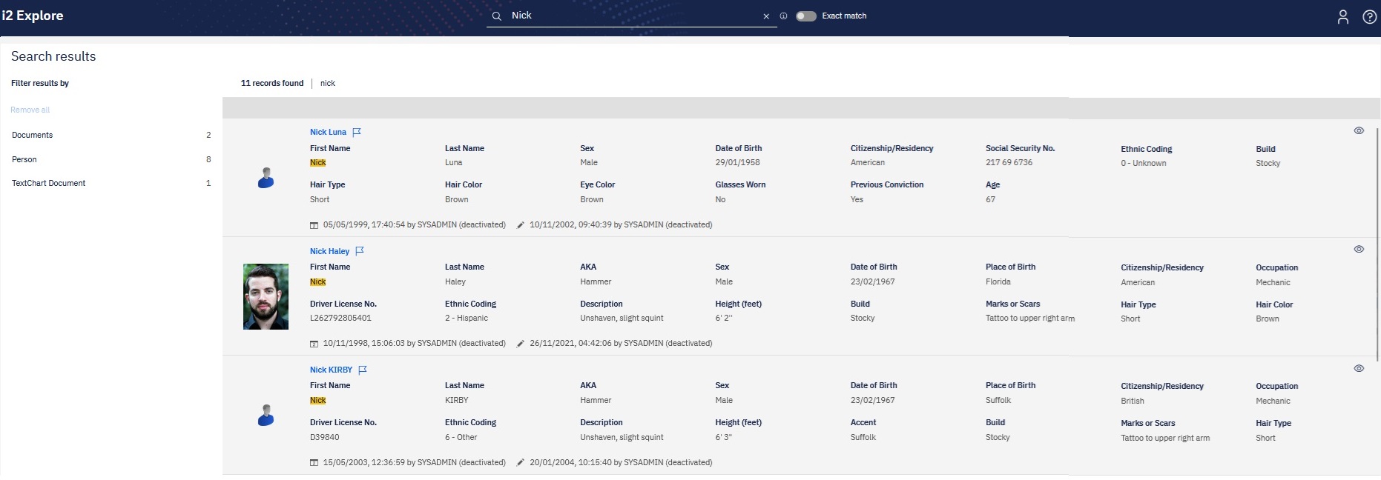Click the date of birth 29/01/1958
The height and width of the screenshot is (480, 1381).
click(737, 162)
